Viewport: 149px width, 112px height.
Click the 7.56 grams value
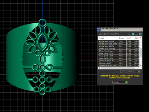[121, 41]
